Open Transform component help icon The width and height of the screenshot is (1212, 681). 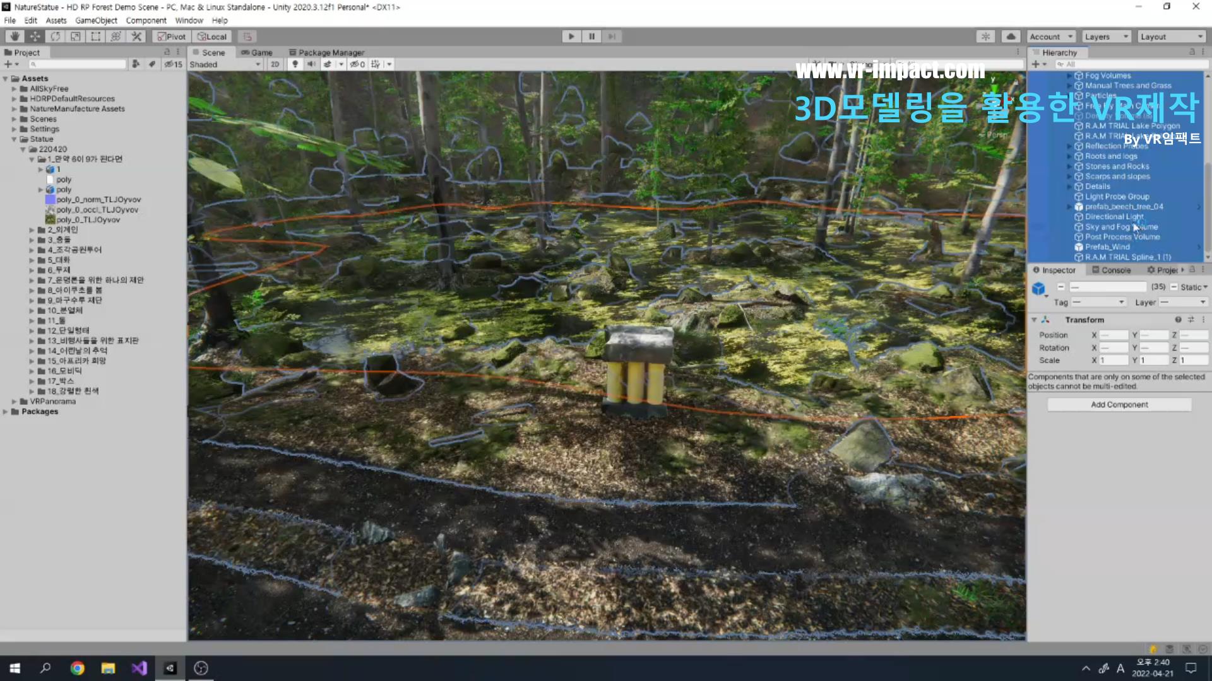[1178, 320]
